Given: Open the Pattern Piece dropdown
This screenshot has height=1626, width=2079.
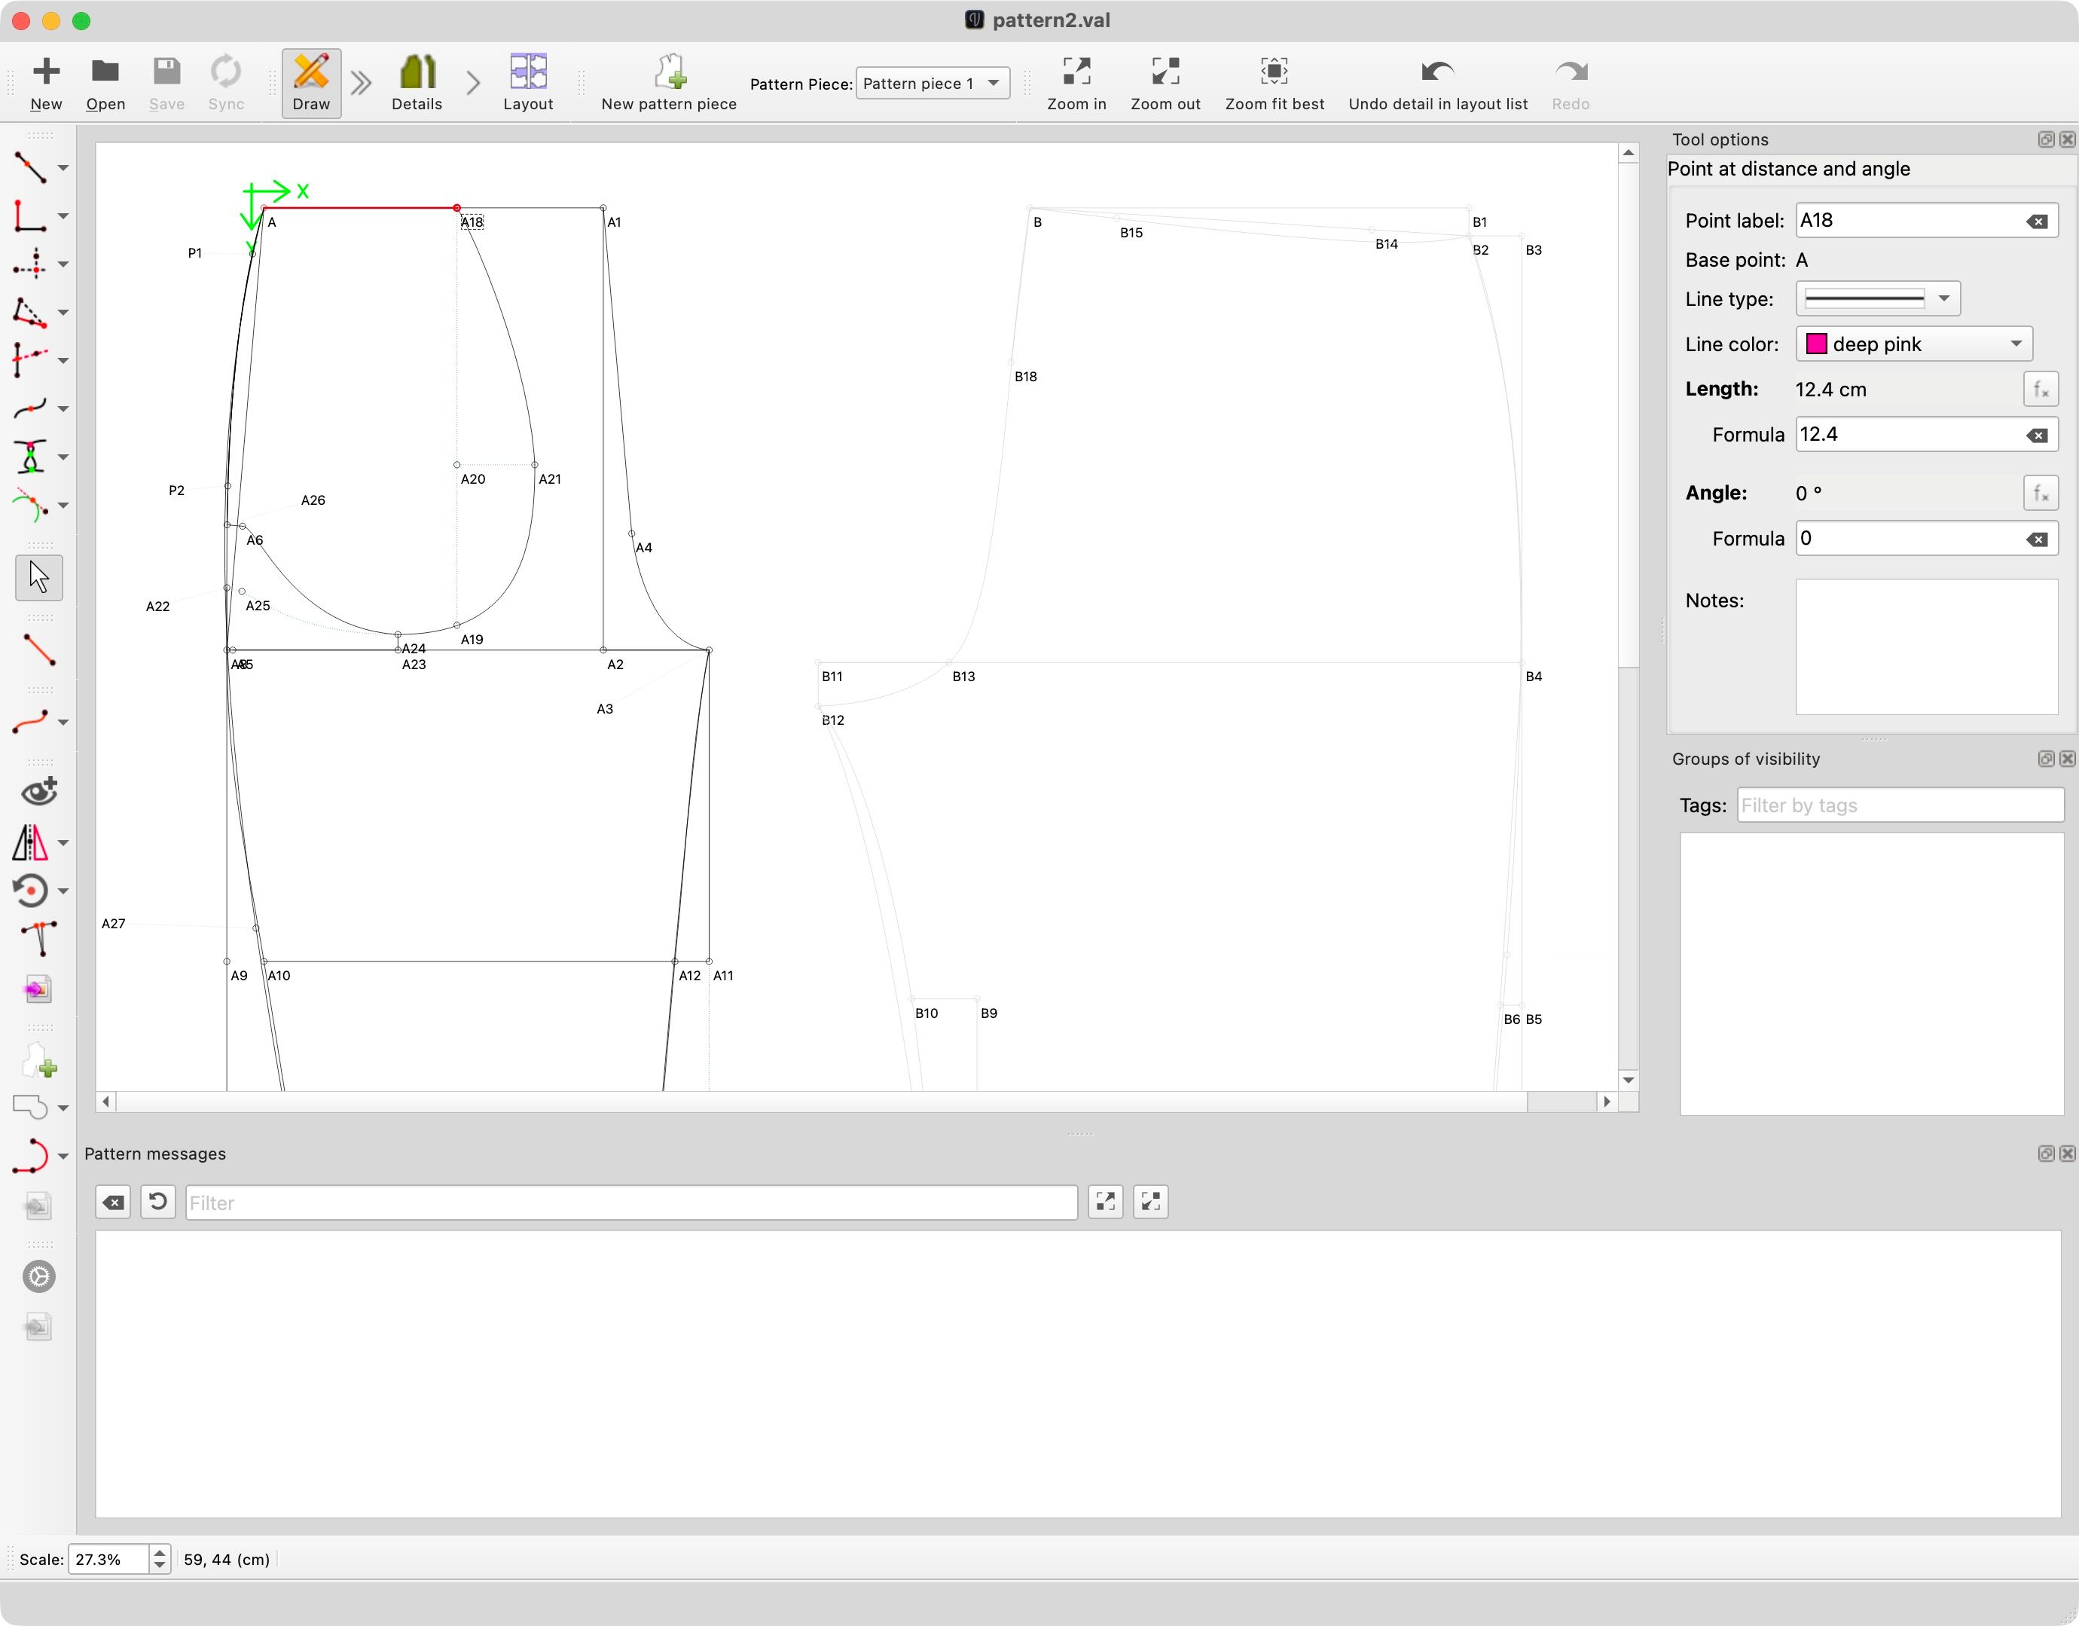Looking at the screenshot, I should 933,84.
